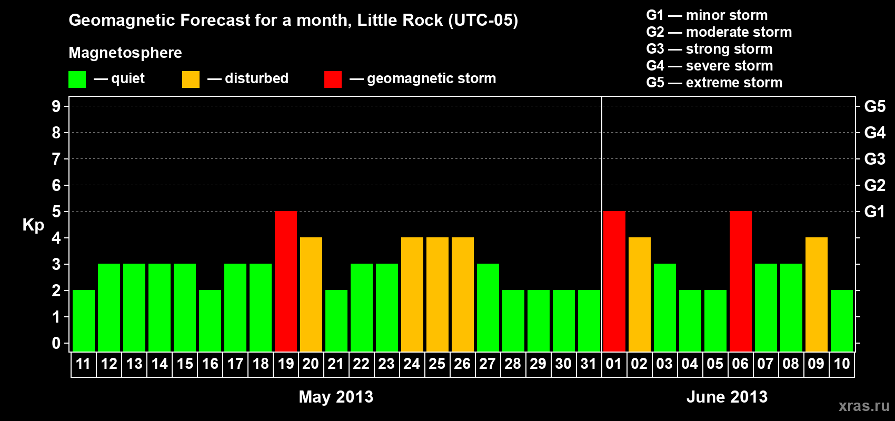
Task: Click the date label 24
Action: coord(412,364)
